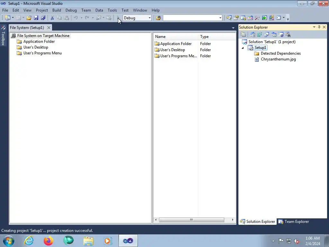Open Firefox from the Windows taskbar

click(48, 241)
